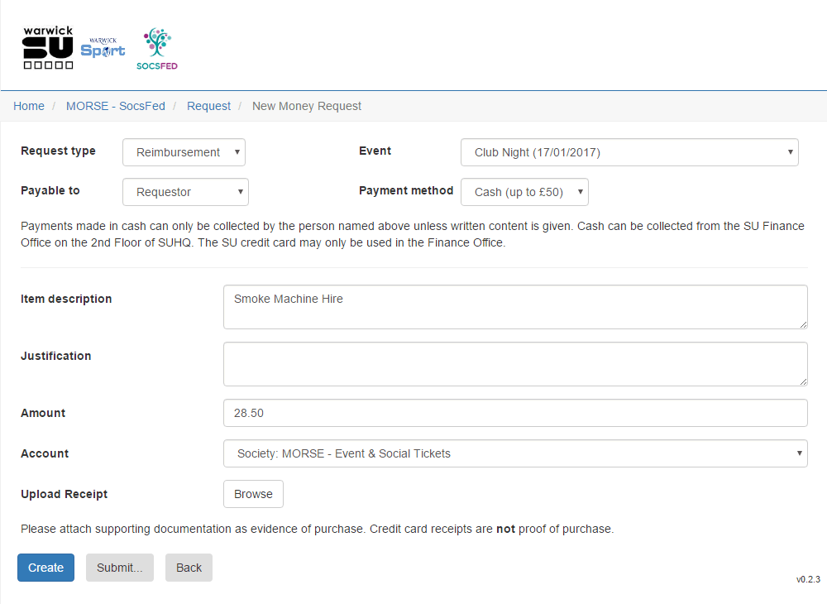Click the v0.2.3 version text
The width and height of the screenshot is (827, 604).
(808, 579)
